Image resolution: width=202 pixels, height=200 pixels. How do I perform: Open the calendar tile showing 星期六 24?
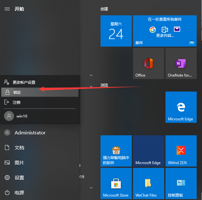116,31
